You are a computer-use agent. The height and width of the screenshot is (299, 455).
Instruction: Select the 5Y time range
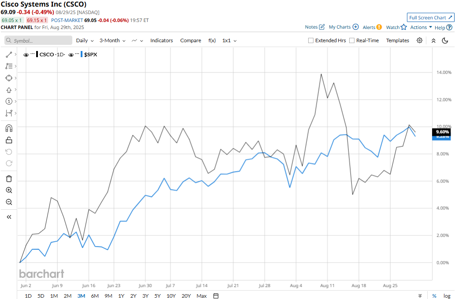pos(157,296)
